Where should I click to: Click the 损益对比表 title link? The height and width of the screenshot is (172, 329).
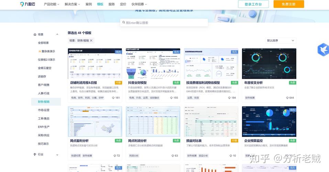(x=194, y=141)
